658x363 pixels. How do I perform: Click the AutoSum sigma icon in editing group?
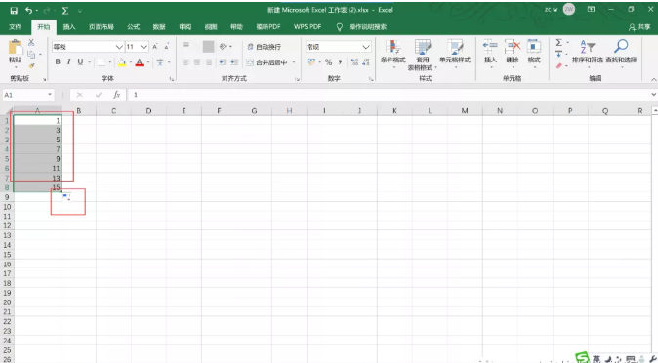559,42
